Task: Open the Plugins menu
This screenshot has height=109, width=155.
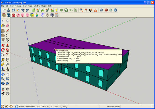Action: pyautogui.click(x=44, y=6)
